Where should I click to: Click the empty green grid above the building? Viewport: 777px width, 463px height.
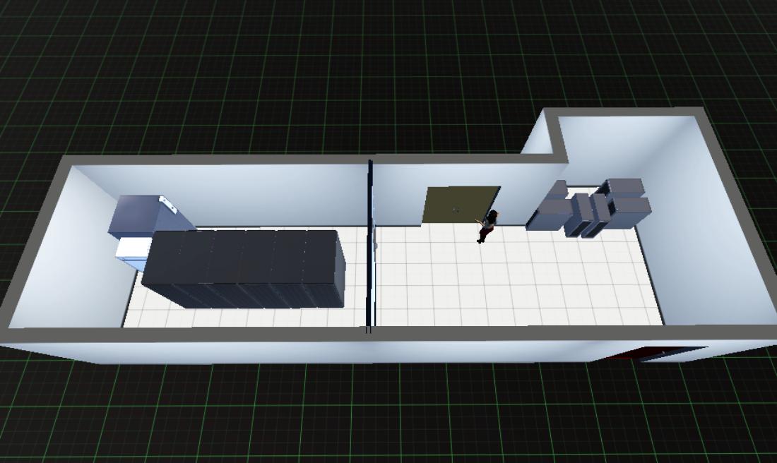click(283, 71)
